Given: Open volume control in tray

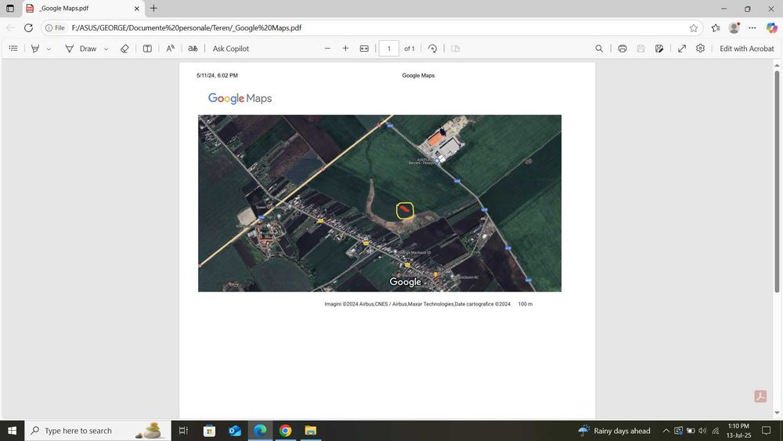Looking at the screenshot, I should (702, 431).
